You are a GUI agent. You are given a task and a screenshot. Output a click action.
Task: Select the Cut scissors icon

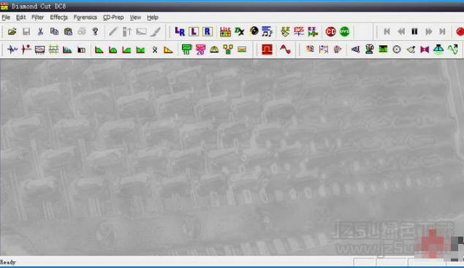click(x=40, y=31)
